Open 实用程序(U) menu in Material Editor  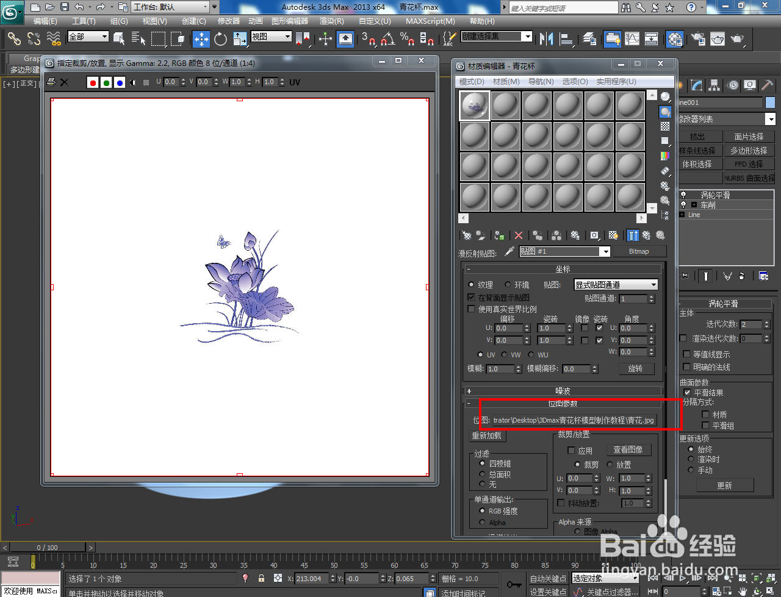pyautogui.click(x=616, y=81)
